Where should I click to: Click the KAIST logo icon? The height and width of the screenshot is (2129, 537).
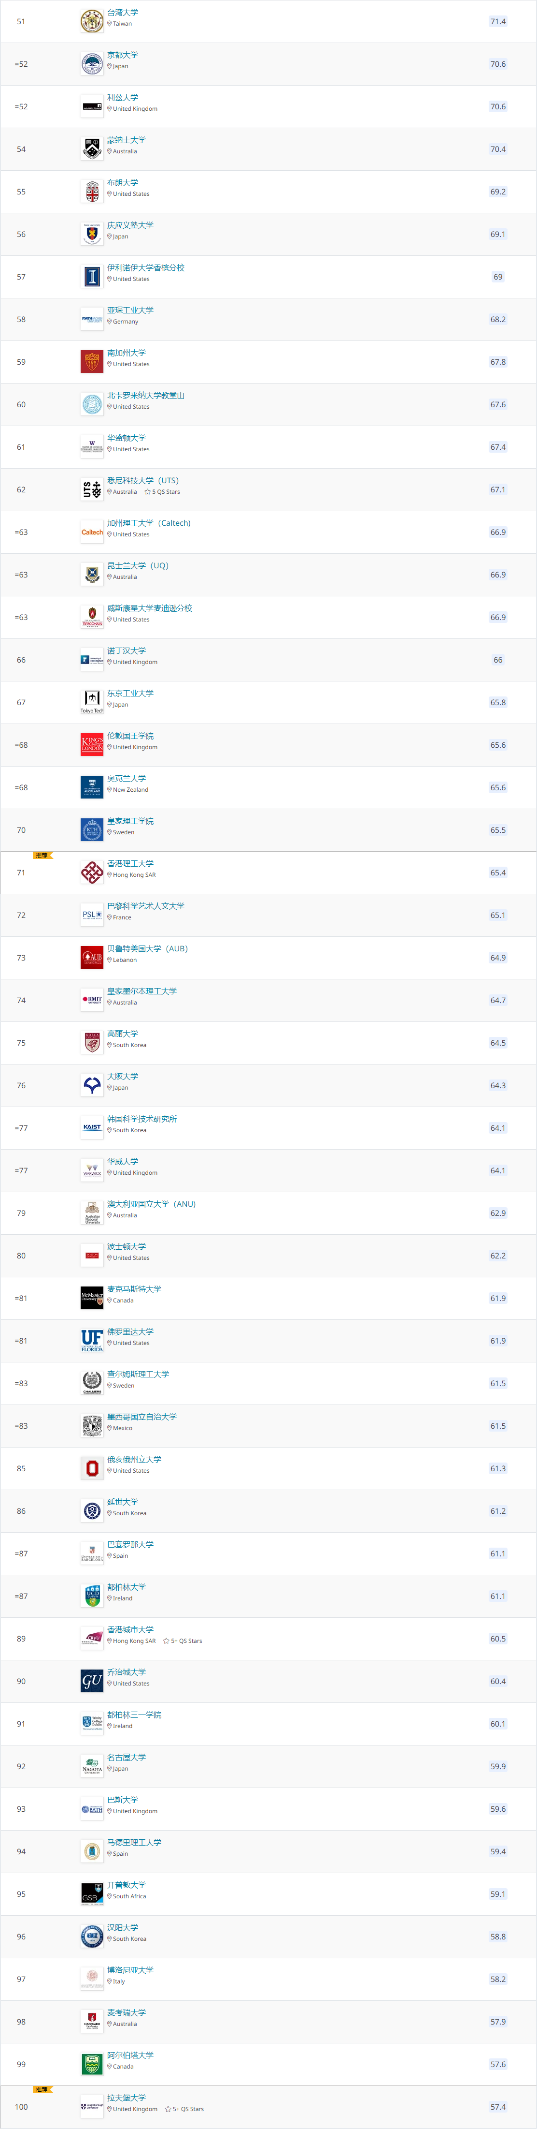[92, 1127]
